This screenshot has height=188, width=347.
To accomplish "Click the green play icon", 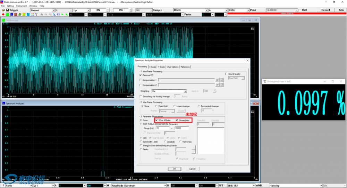I will click(x=62, y=15).
